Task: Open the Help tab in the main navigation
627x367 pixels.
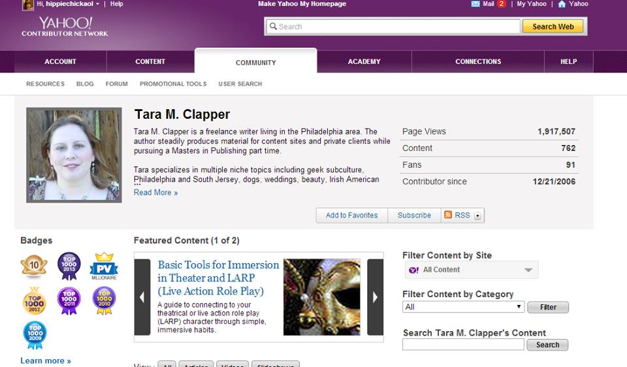Action: (x=569, y=61)
